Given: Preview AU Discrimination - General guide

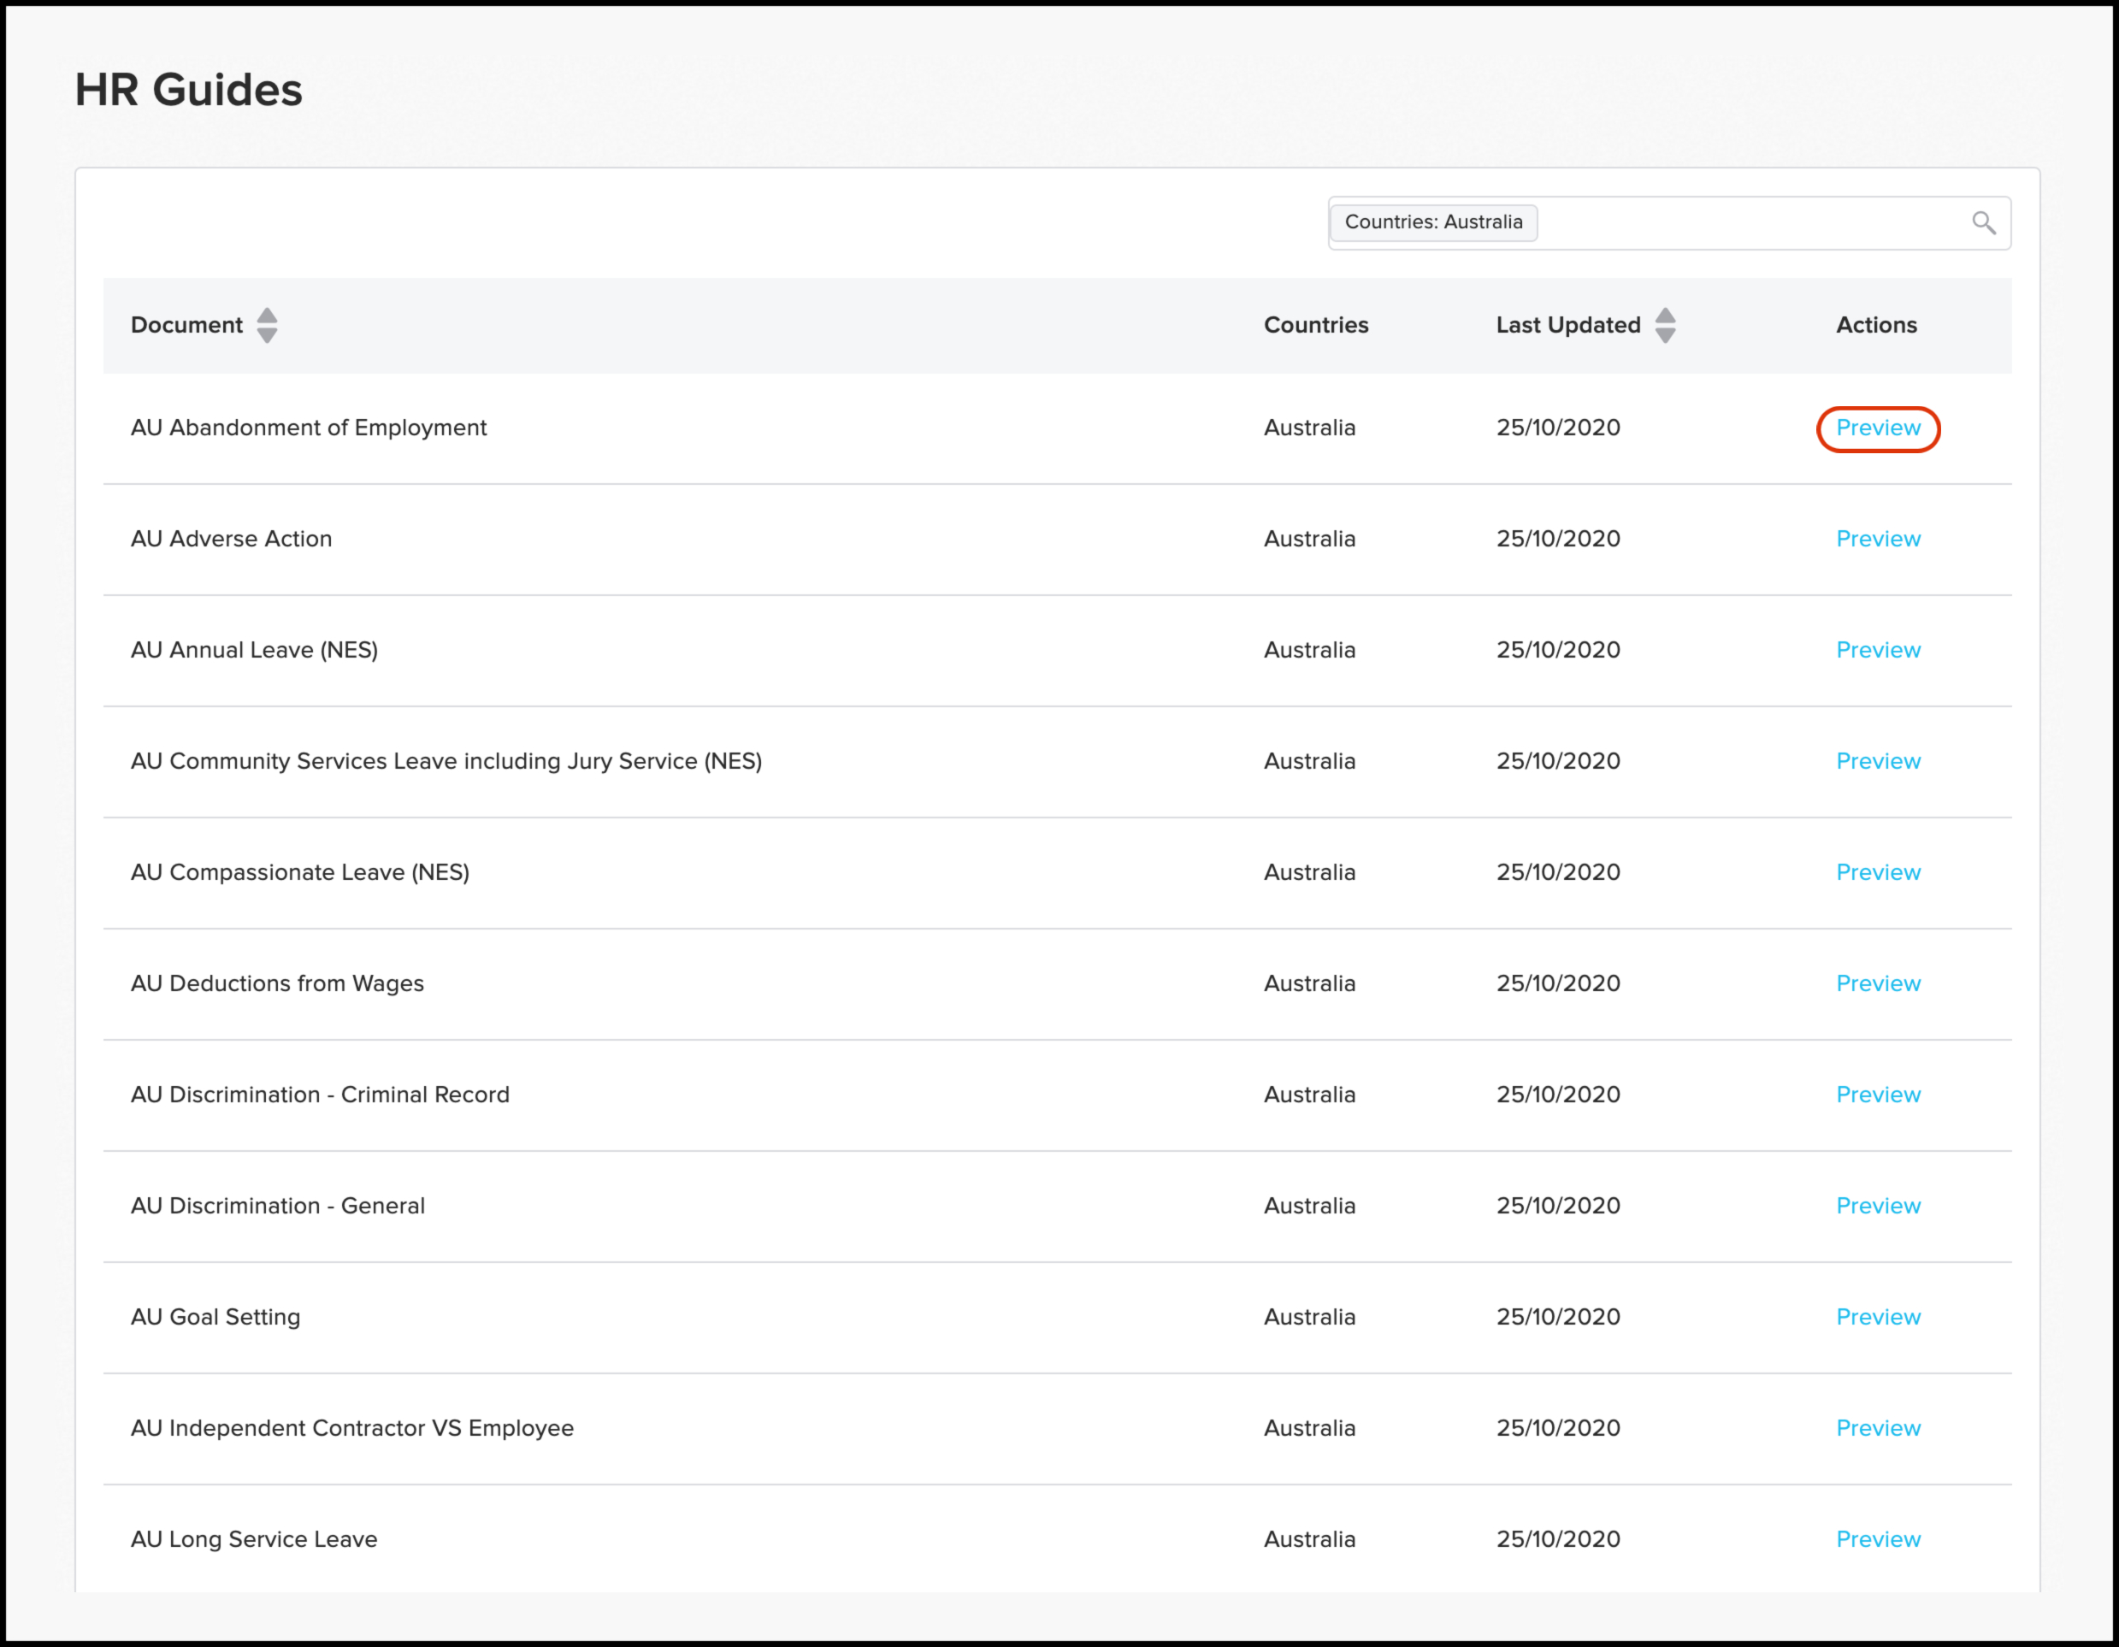Looking at the screenshot, I should pos(1877,1206).
